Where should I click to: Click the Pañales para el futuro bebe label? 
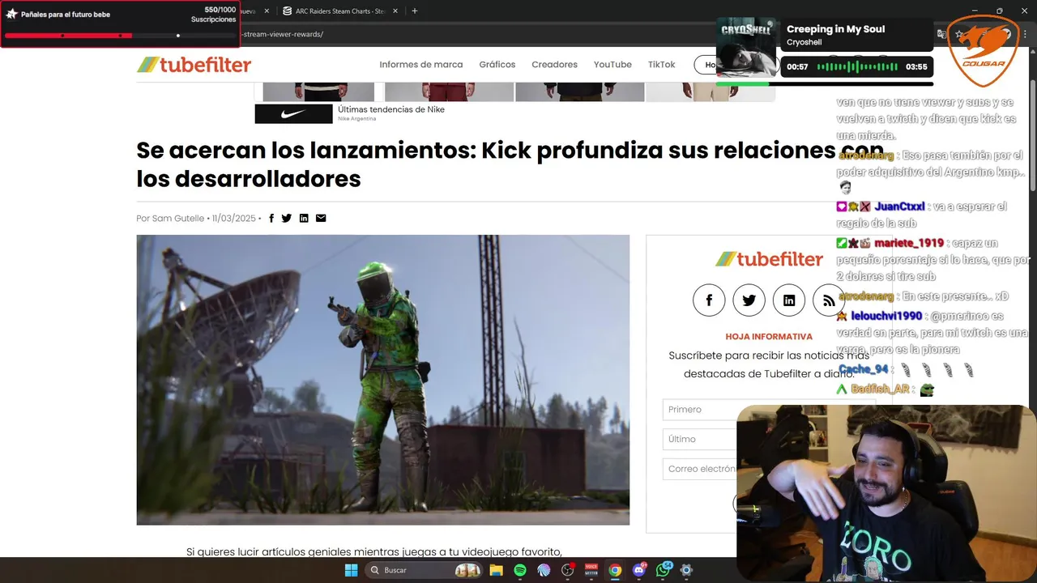pos(65,15)
